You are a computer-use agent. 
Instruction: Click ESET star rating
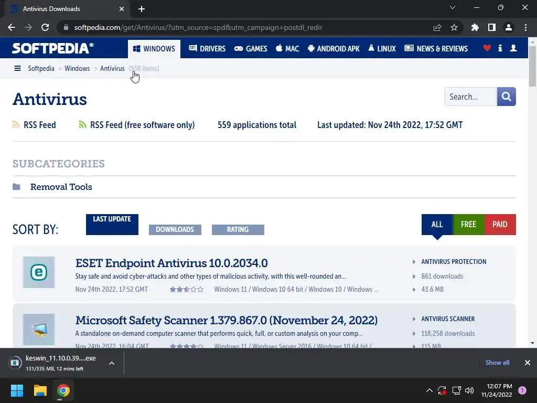187,290
